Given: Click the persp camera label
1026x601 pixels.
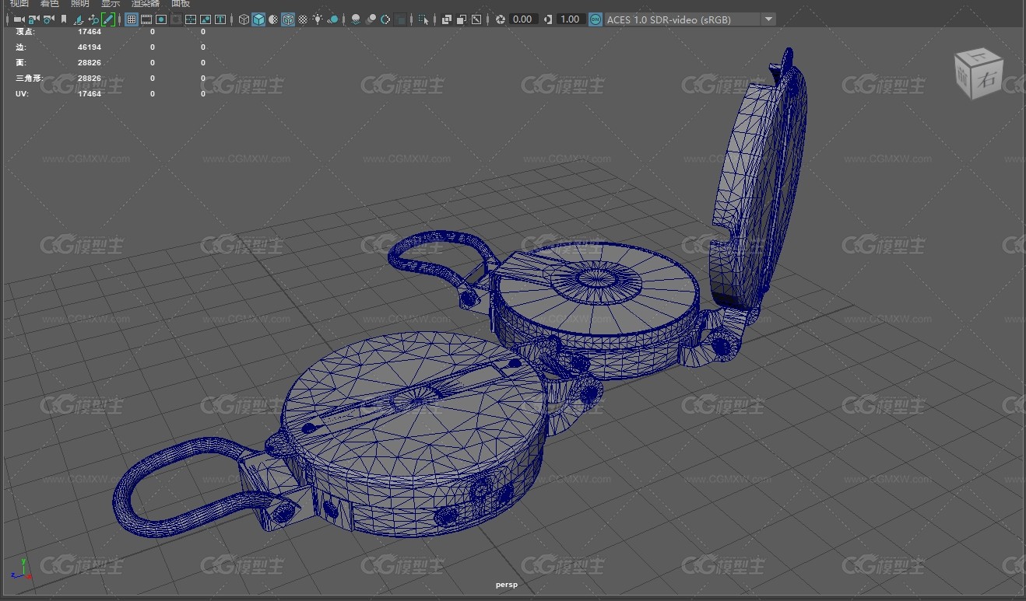Looking at the screenshot, I should tap(506, 585).
